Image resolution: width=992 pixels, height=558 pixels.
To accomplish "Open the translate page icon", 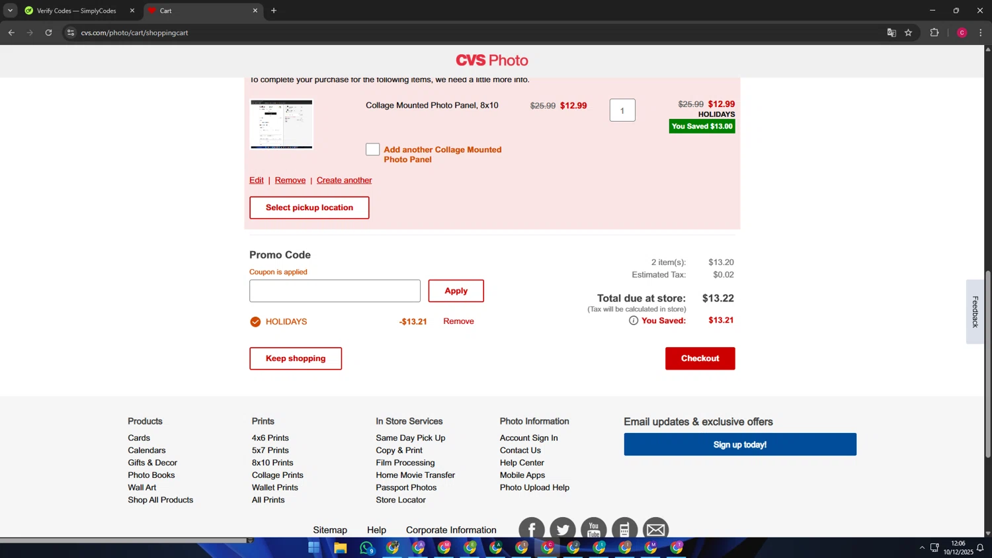I will click(891, 32).
